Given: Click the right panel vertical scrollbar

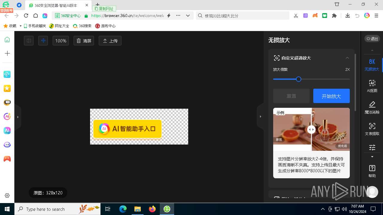Looking at the screenshot, I should (355, 82).
